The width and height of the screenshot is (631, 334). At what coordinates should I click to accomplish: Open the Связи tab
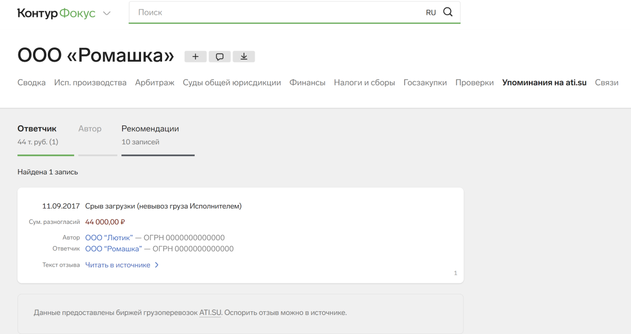[x=606, y=83]
